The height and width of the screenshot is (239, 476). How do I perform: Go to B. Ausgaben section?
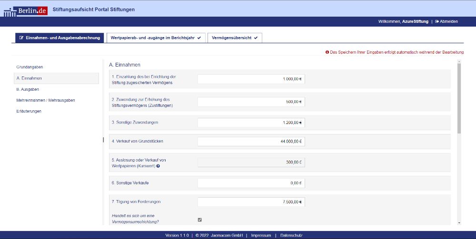pyautogui.click(x=28, y=89)
